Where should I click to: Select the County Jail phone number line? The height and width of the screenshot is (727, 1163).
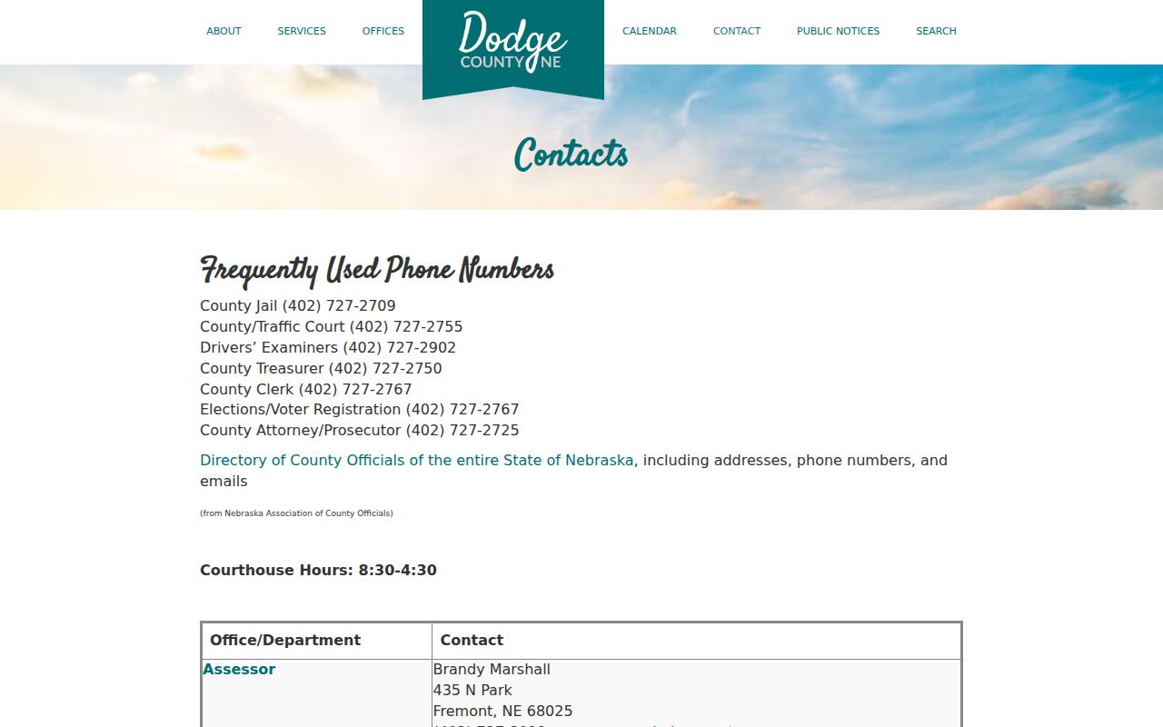tap(298, 306)
